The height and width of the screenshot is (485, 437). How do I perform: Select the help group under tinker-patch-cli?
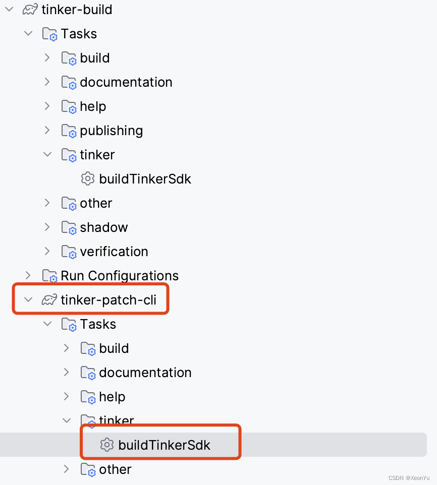click(x=113, y=397)
